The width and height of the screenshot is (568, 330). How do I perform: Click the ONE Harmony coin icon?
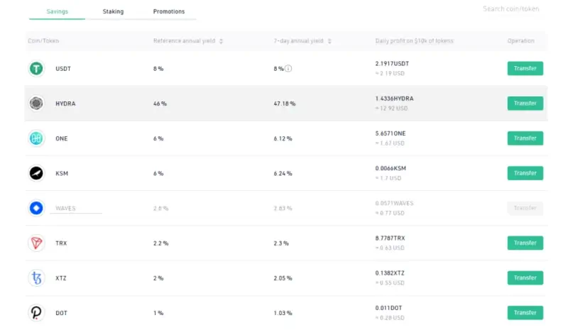36,138
